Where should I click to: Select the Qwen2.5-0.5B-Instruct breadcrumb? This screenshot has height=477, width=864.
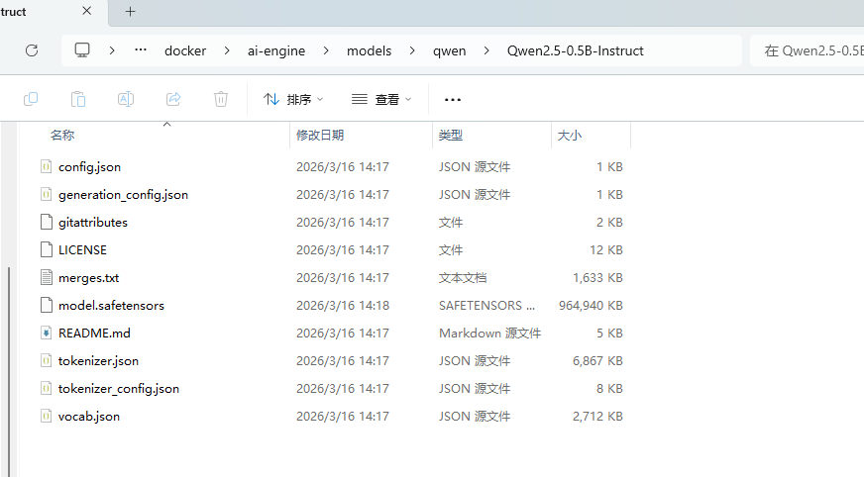(576, 50)
